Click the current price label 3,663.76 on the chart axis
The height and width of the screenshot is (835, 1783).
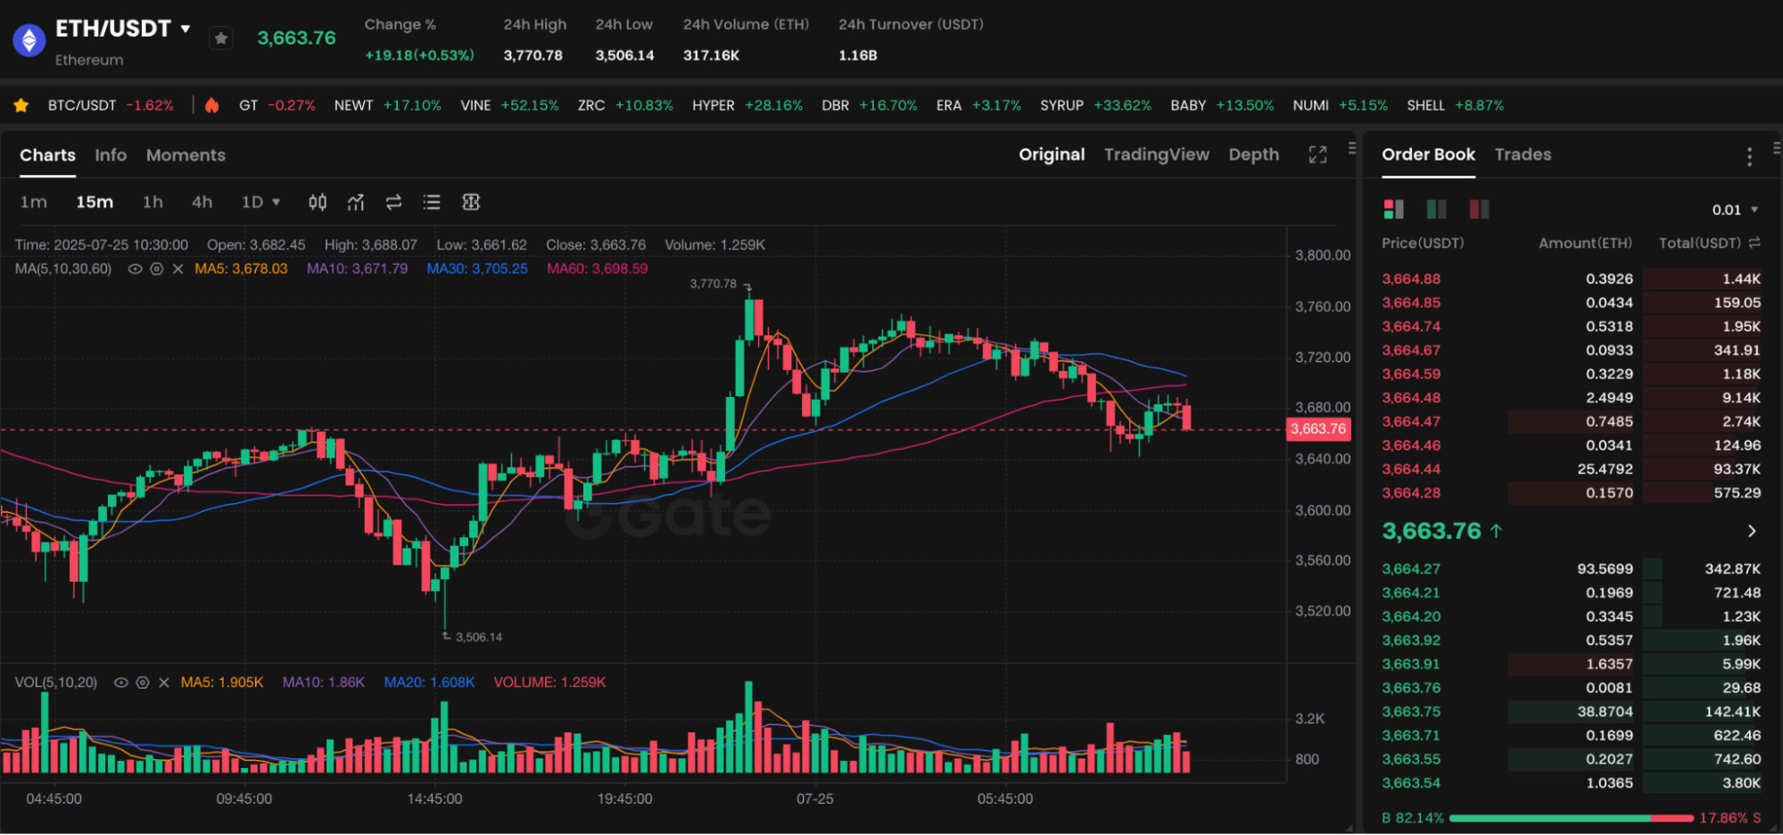tap(1318, 429)
